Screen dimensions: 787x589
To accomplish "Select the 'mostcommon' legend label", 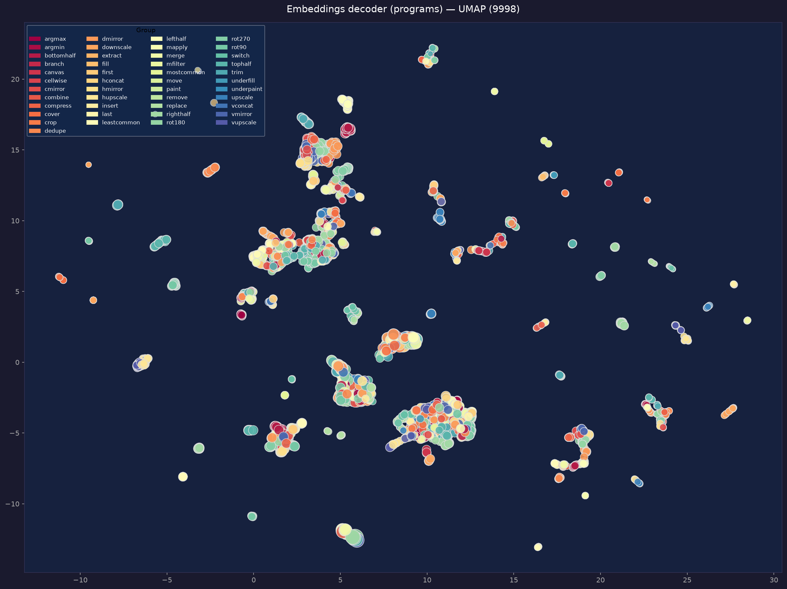I will pos(186,72).
